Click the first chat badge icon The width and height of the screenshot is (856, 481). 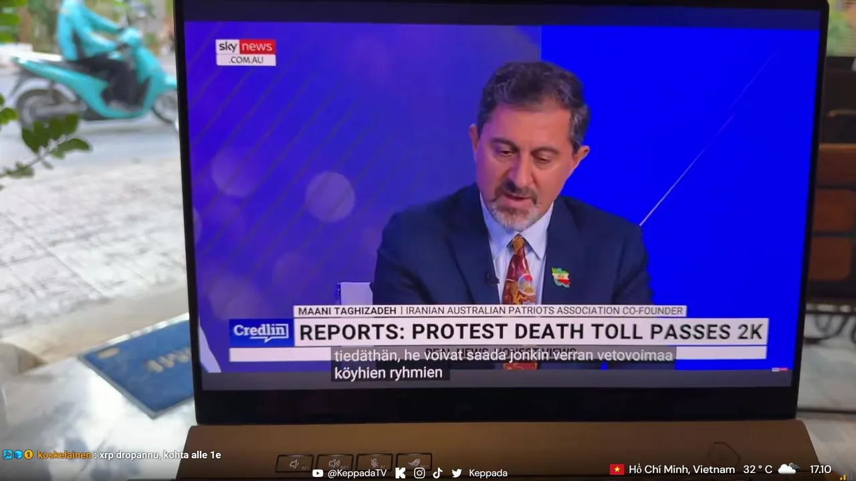(7, 455)
